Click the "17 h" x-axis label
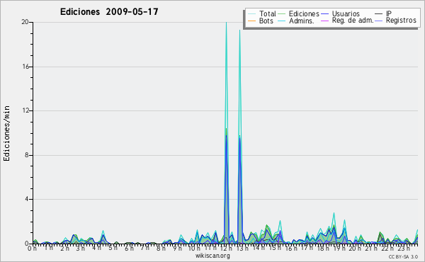This screenshot has height=262, width=425. 307,248
